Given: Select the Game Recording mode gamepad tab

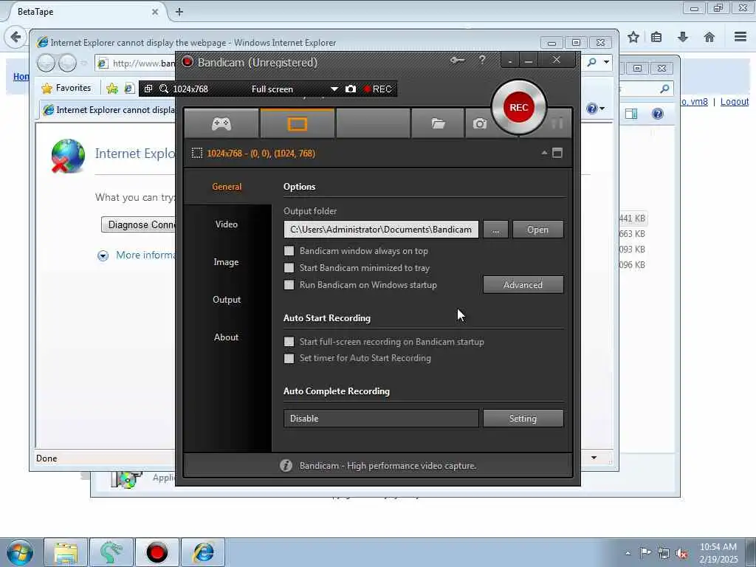Looking at the screenshot, I should pos(221,124).
